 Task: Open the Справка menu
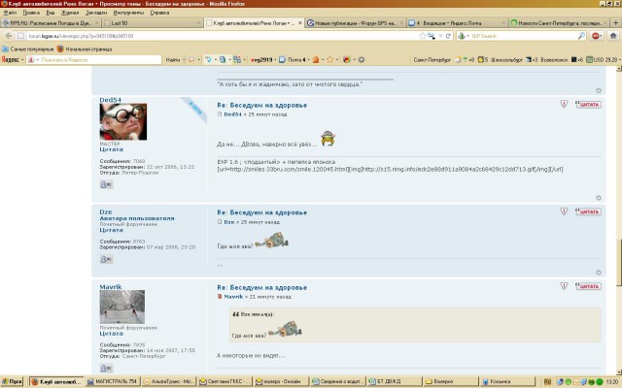click(x=159, y=13)
